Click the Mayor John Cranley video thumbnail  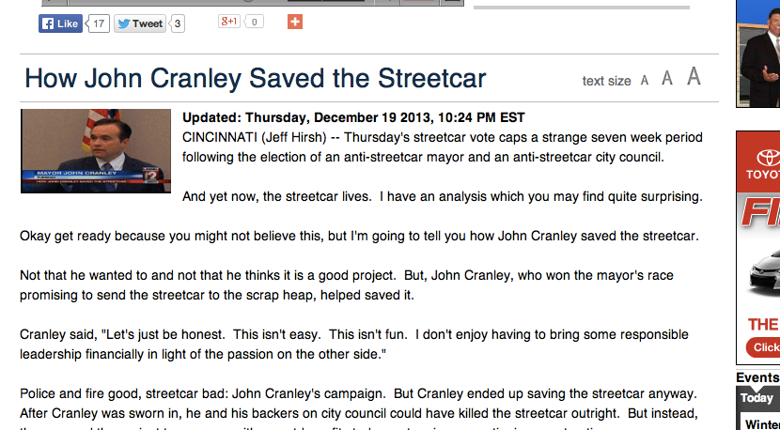(96, 151)
